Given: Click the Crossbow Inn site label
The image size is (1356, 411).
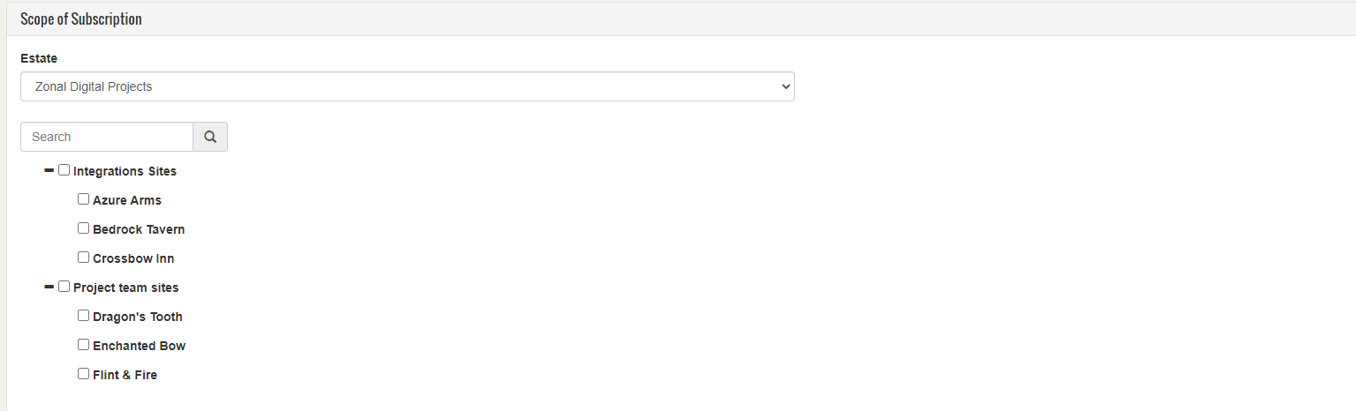Looking at the screenshot, I should 133,258.
